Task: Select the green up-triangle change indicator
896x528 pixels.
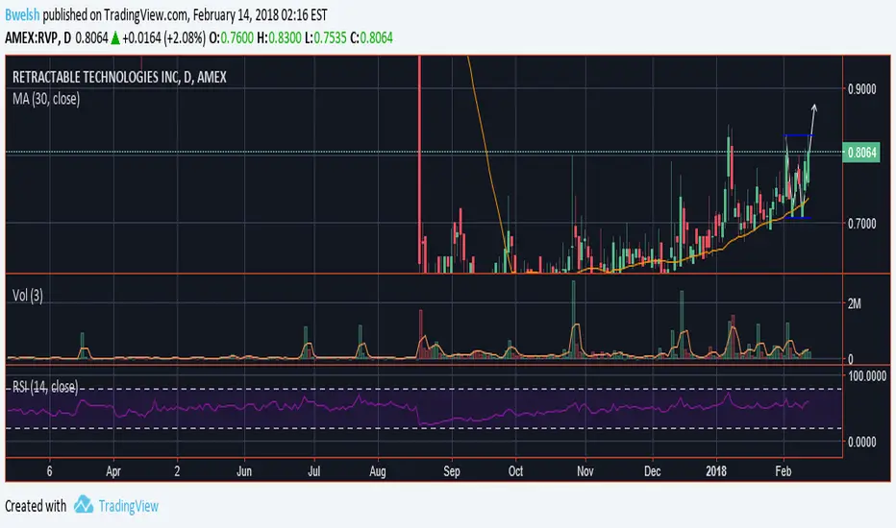Action: coord(115,38)
